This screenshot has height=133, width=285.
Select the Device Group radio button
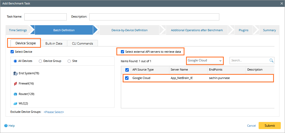pos(40,61)
